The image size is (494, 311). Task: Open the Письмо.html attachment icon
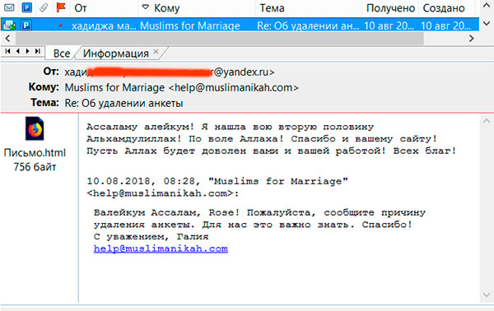click(x=35, y=128)
